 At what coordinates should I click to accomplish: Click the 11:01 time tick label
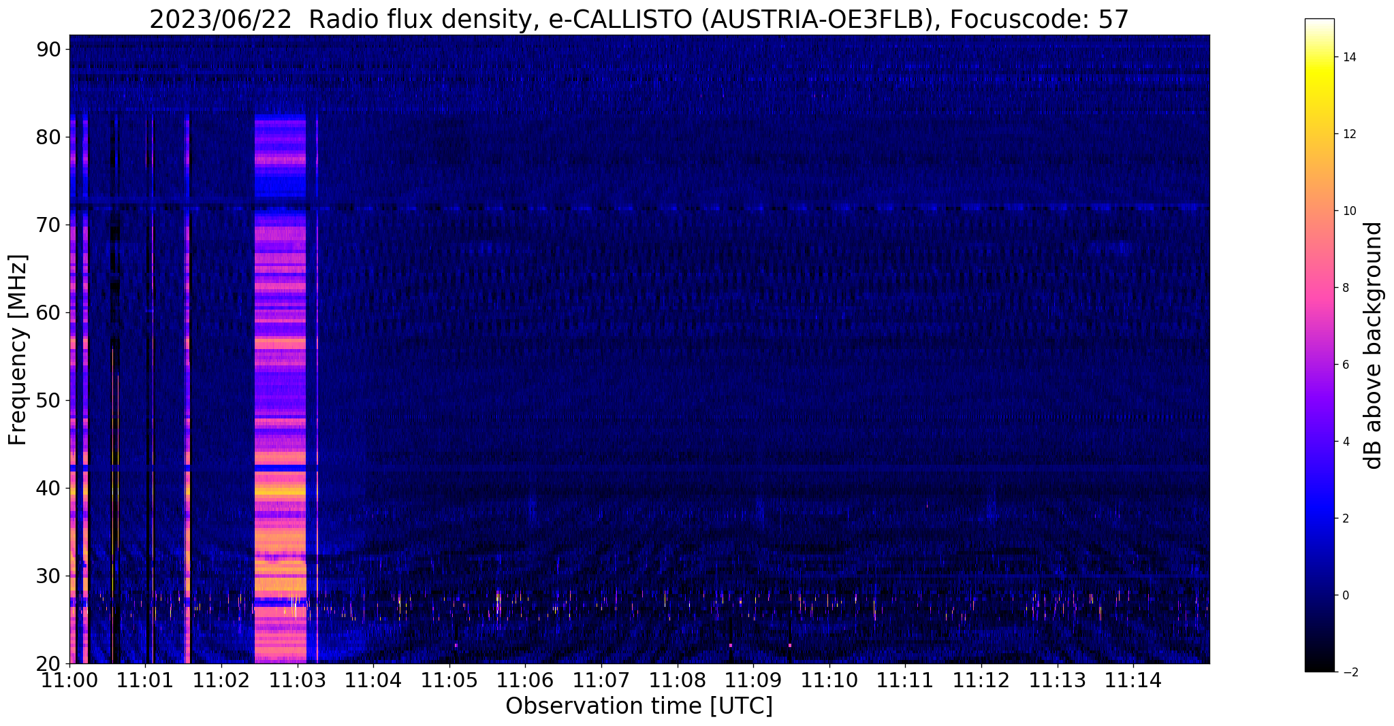145,680
